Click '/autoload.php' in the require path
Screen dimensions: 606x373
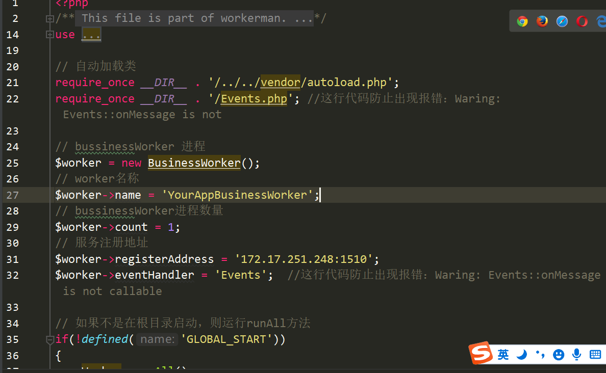point(343,82)
